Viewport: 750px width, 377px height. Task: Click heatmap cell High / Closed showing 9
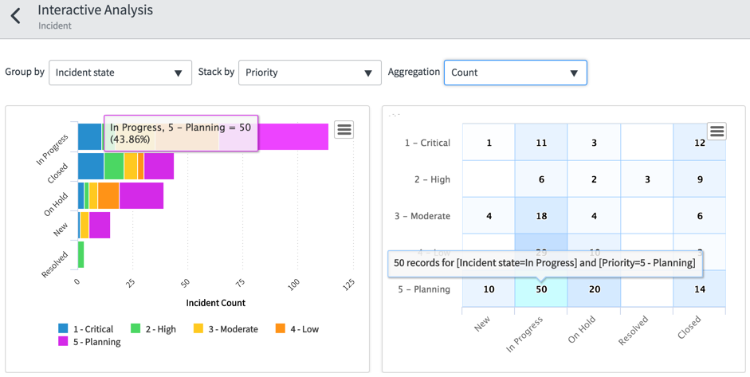tap(699, 179)
